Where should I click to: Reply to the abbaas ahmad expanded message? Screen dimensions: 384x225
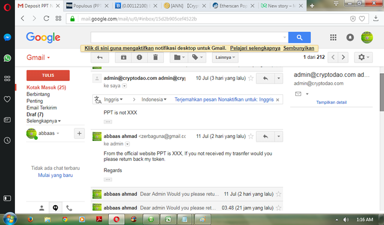tap(265, 136)
